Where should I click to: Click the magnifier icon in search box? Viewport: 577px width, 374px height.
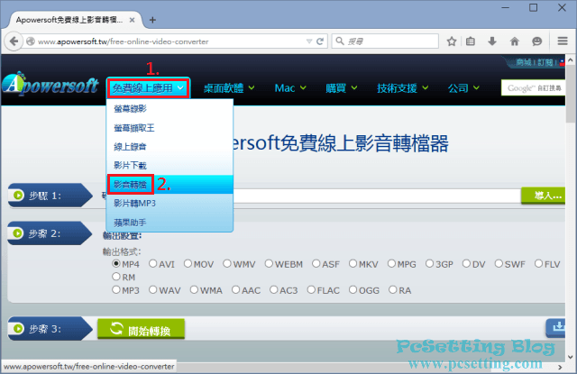[x=340, y=41]
